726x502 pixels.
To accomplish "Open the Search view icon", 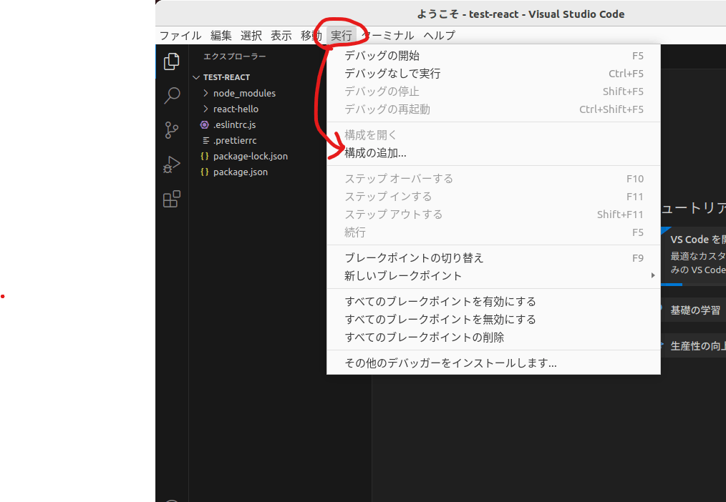I will [x=172, y=96].
